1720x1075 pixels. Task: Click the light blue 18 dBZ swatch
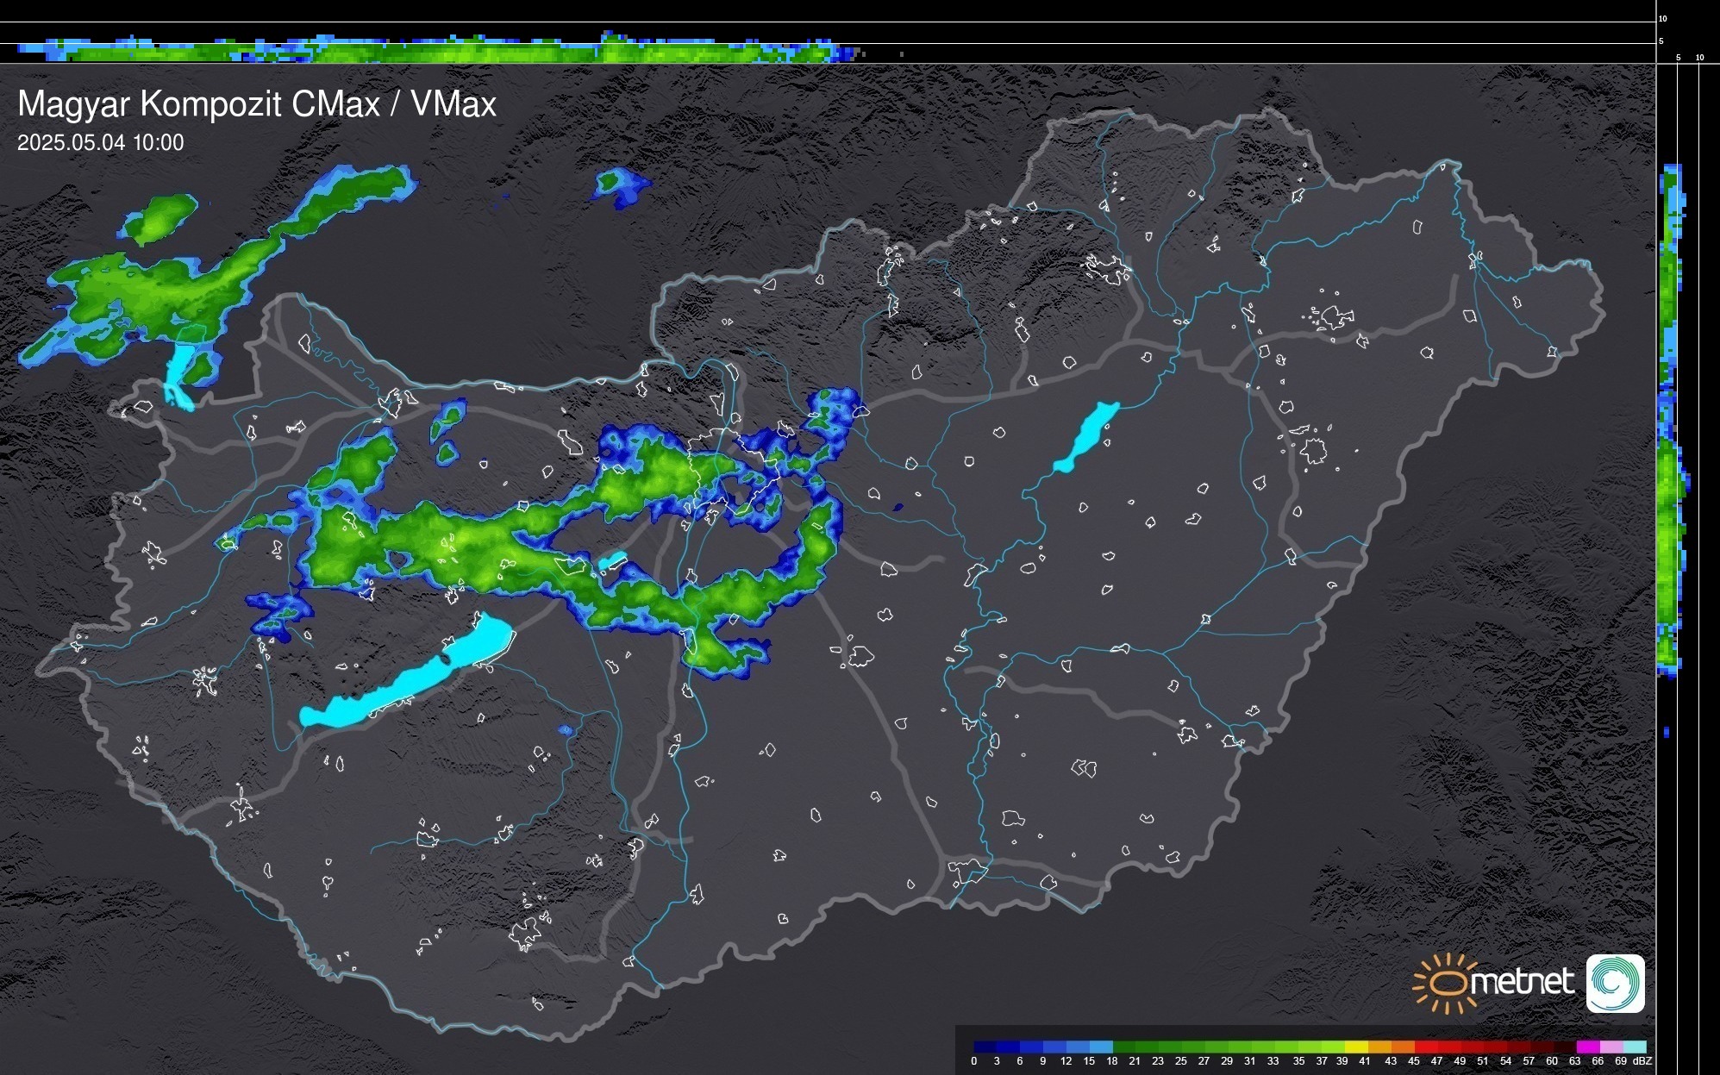[1102, 1047]
